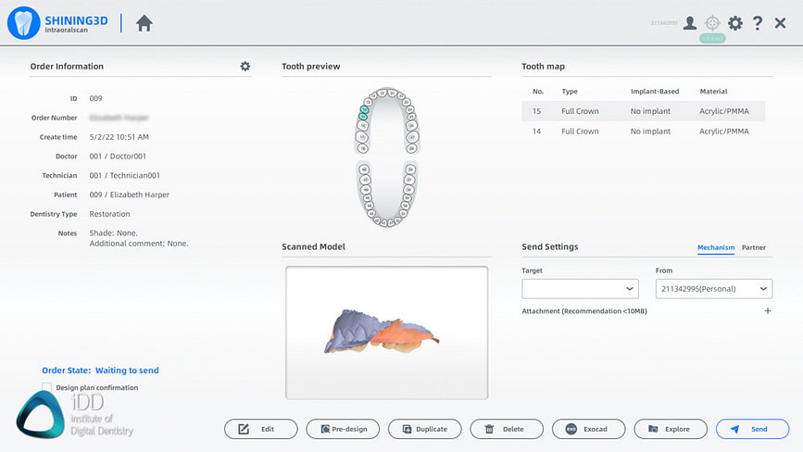Click the scanner calibration crosshair icon
This screenshot has height=452, width=803.
[x=712, y=23]
